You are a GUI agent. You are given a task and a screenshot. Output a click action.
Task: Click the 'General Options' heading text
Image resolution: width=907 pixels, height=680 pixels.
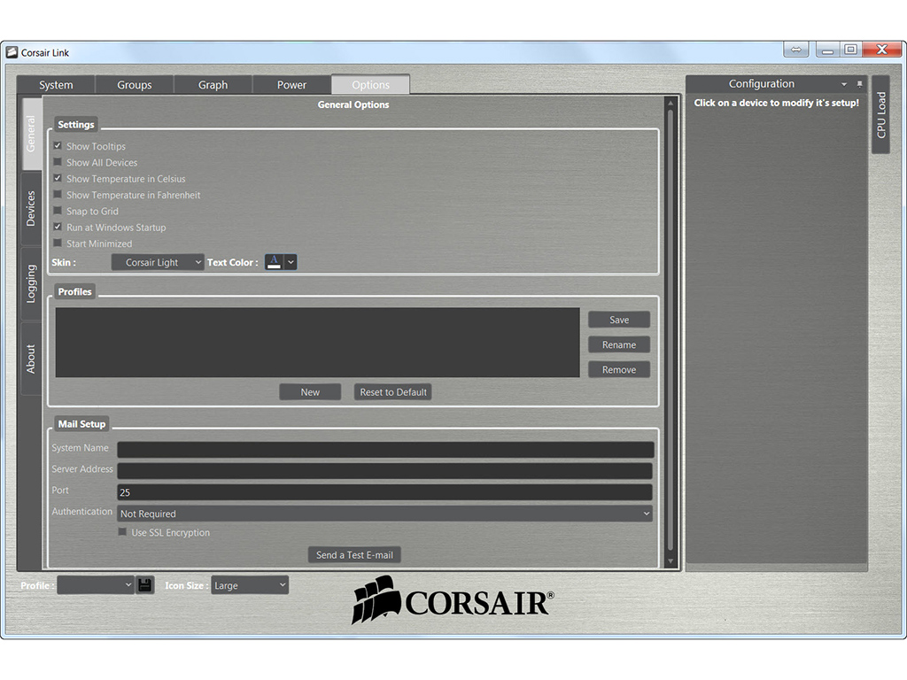(353, 104)
